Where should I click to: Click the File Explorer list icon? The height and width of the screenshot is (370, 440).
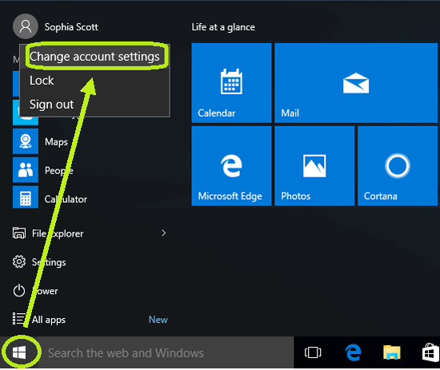tap(19, 233)
